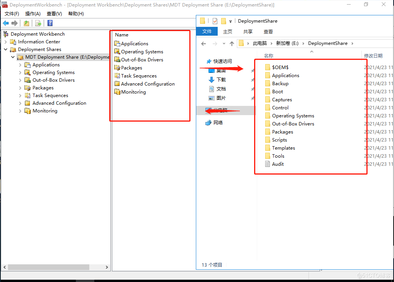Open 下载 in quick access sidebar

[221, 80]
